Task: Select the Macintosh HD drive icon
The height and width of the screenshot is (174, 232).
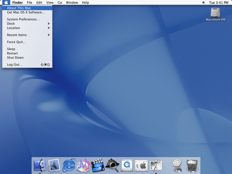Action: click(215, 14)
